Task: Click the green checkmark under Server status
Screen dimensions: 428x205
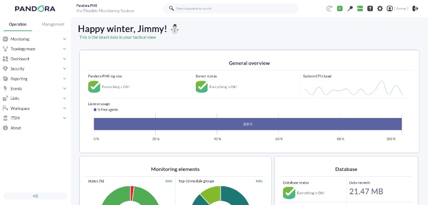Action: (x=202, y=87)
